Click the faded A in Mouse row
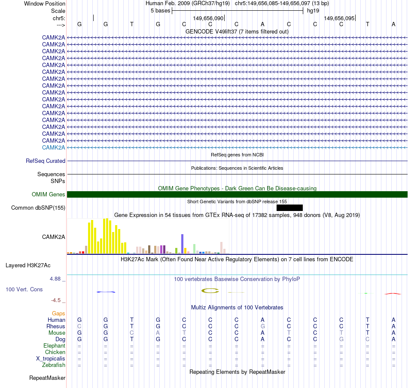The height and width of the screenshot is (388, 408). (x=158, y=333)
